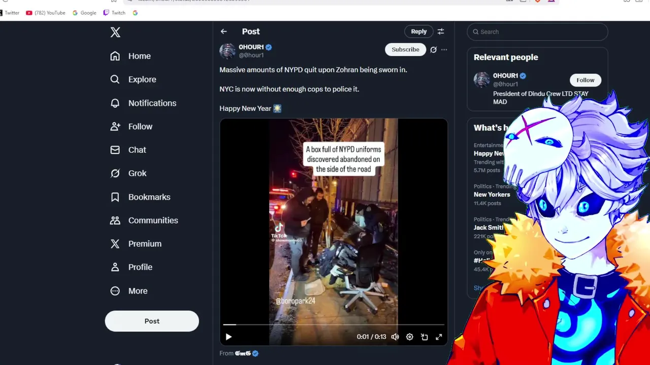The height and width of the screenshot is (365, 650).
Task: Open reply filter settings icon
Action: 441,31
